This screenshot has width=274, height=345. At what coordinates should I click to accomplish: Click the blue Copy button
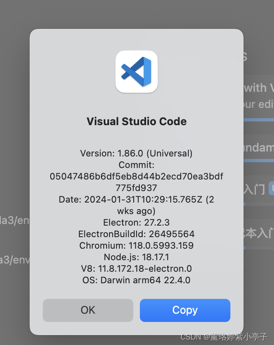[x=185, y=310]
